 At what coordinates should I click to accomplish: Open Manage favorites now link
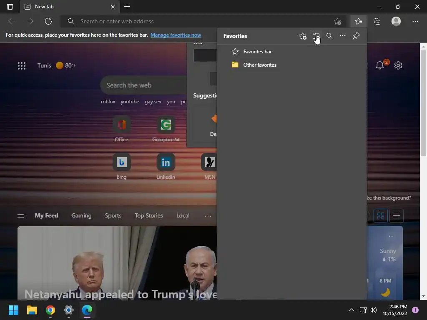pyautogui.click(x=176, y=35)
